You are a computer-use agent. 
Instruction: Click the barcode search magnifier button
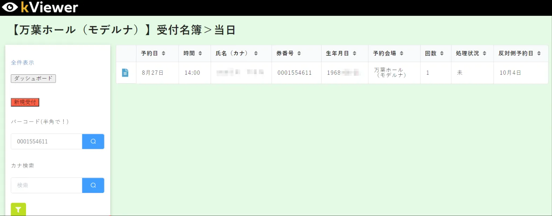(x=93, y=141)
